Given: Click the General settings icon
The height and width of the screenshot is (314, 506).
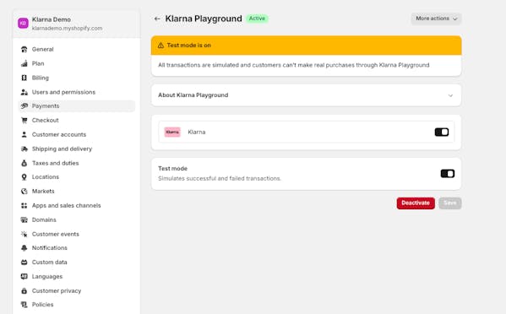Looking at the screenshot, I should [x=24, y=49].
